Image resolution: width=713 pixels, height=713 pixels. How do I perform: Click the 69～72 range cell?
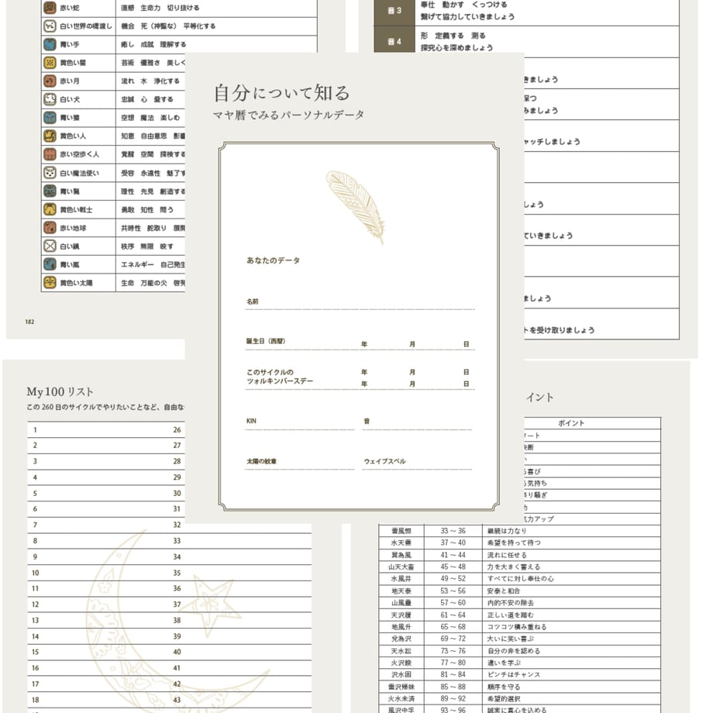[x=453, y=639]
